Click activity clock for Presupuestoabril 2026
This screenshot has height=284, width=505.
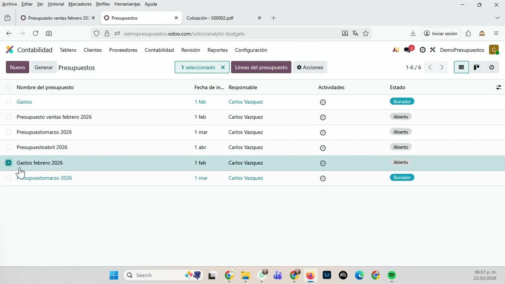pos(323,148)
